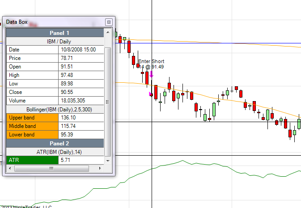Click the Date label cell
The image size is (301, 208).
coord(32,50)
